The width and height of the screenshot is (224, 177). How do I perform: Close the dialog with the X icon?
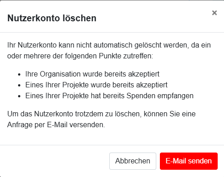pyautogui.click(x=215, y=13)
